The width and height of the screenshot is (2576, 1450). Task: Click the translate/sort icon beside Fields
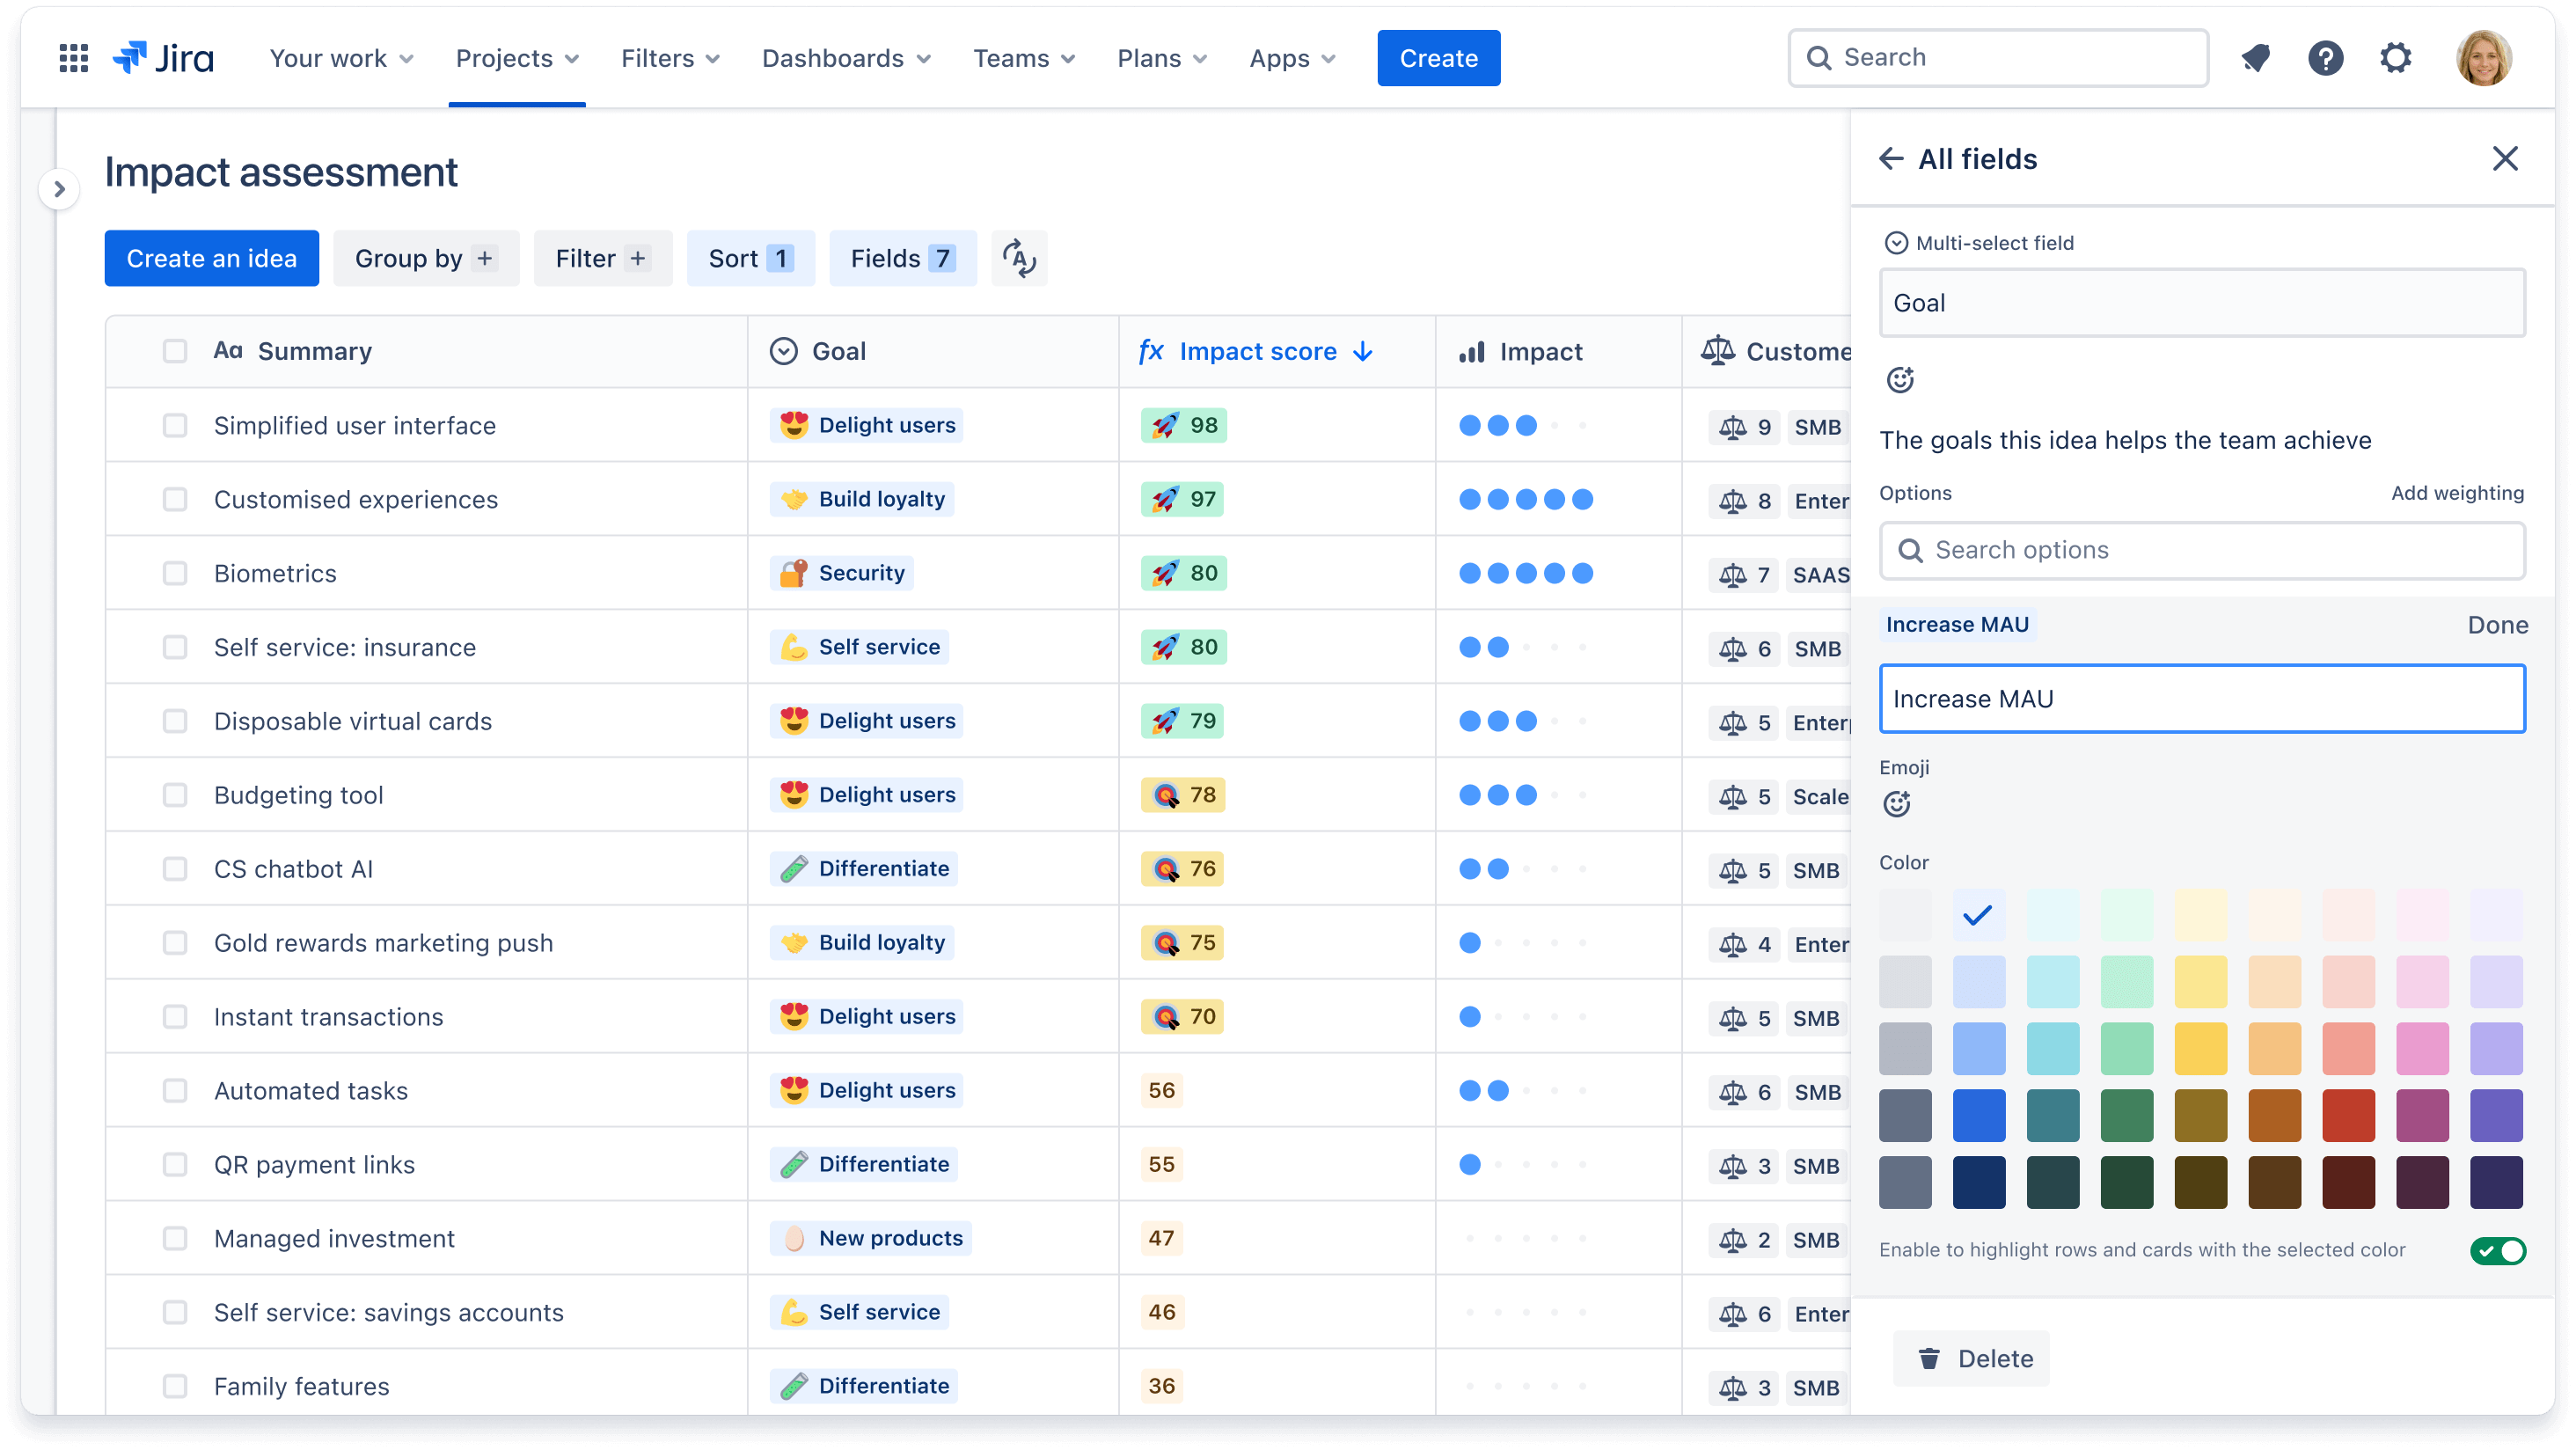[x=1019, y=258]
